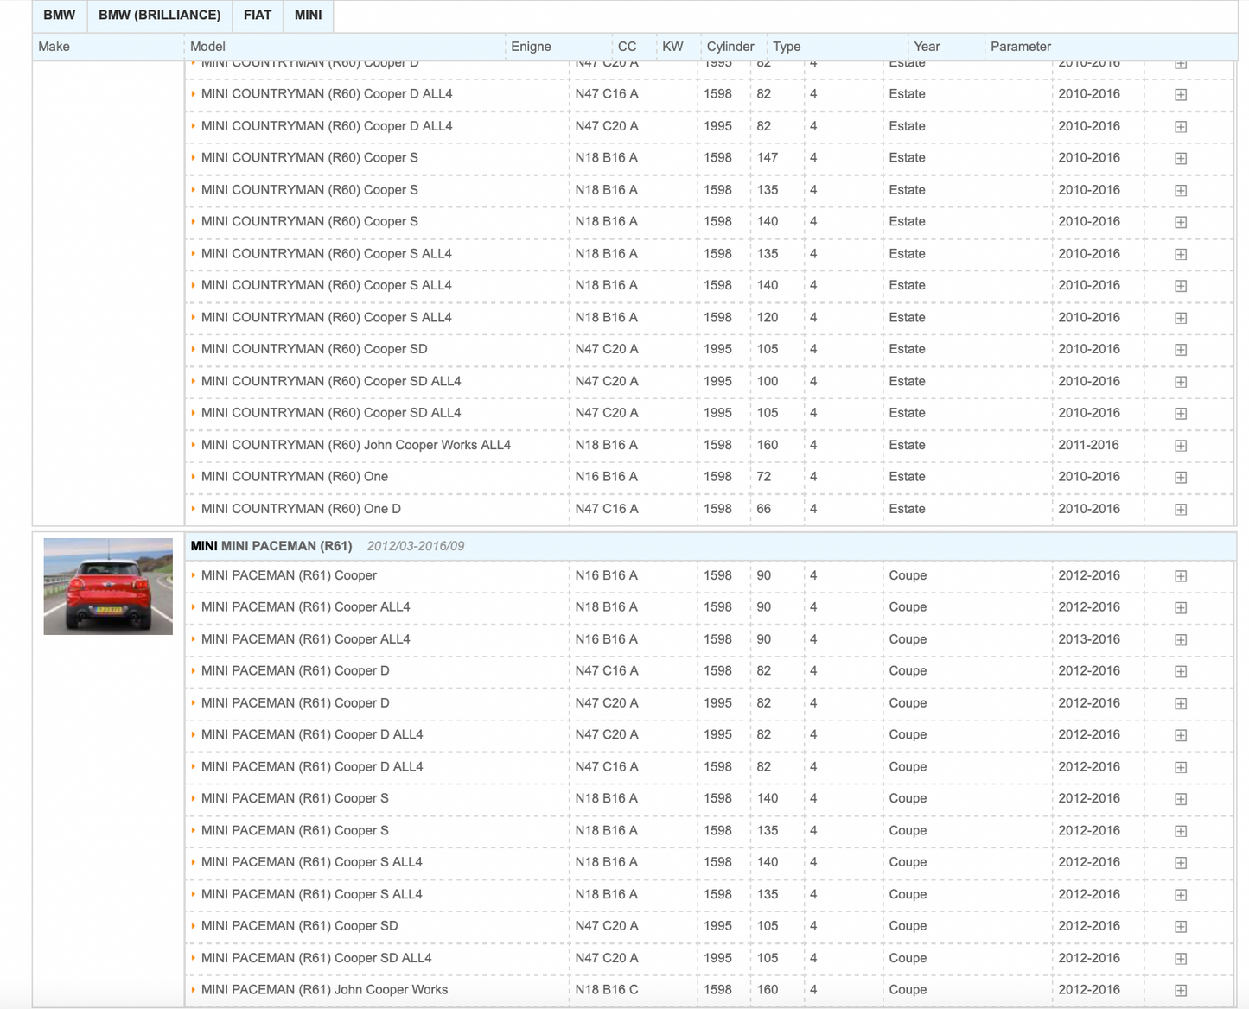Select the N16 B16 A cell in Countryman One row
The height and width of the screenshot is (1009, 1249).
pyautogui.click(x=607, y=477)
